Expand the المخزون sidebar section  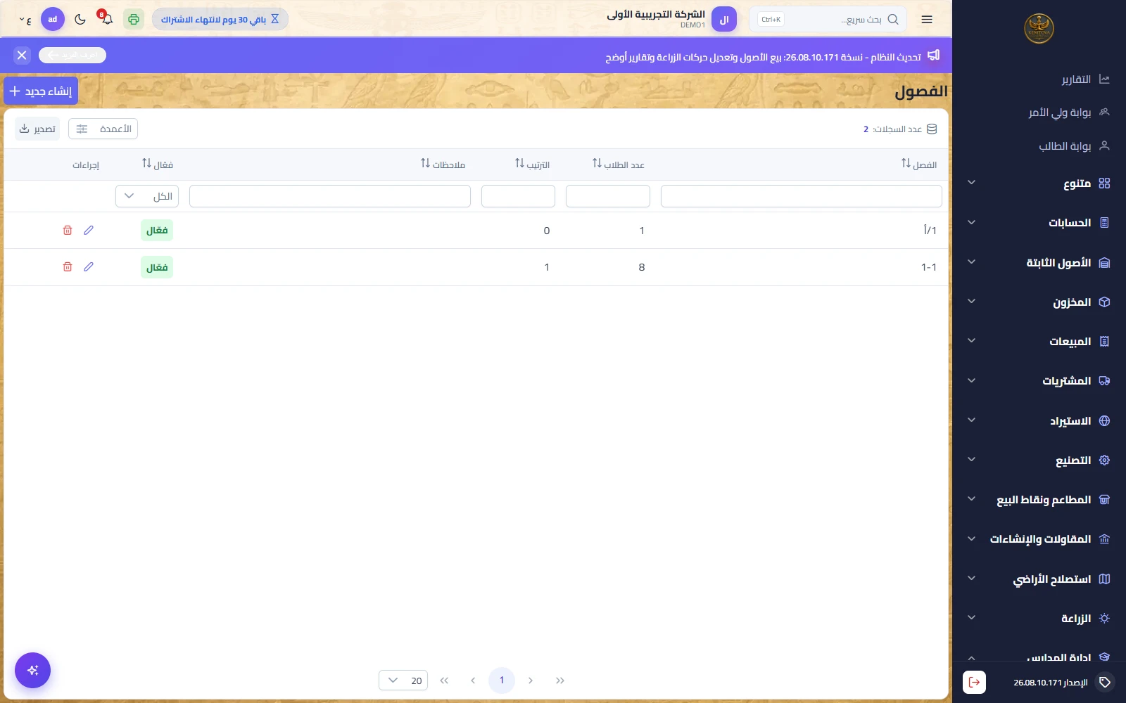(x=1039, y=302)
